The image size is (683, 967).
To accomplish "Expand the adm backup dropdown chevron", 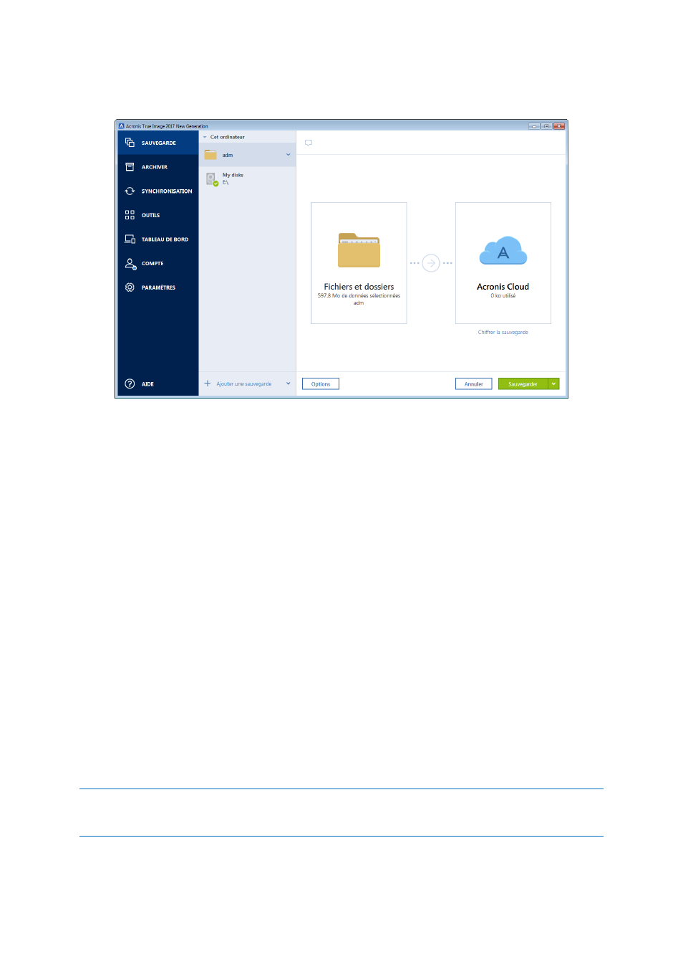I will pyautogui.click(x=289, y=155).
